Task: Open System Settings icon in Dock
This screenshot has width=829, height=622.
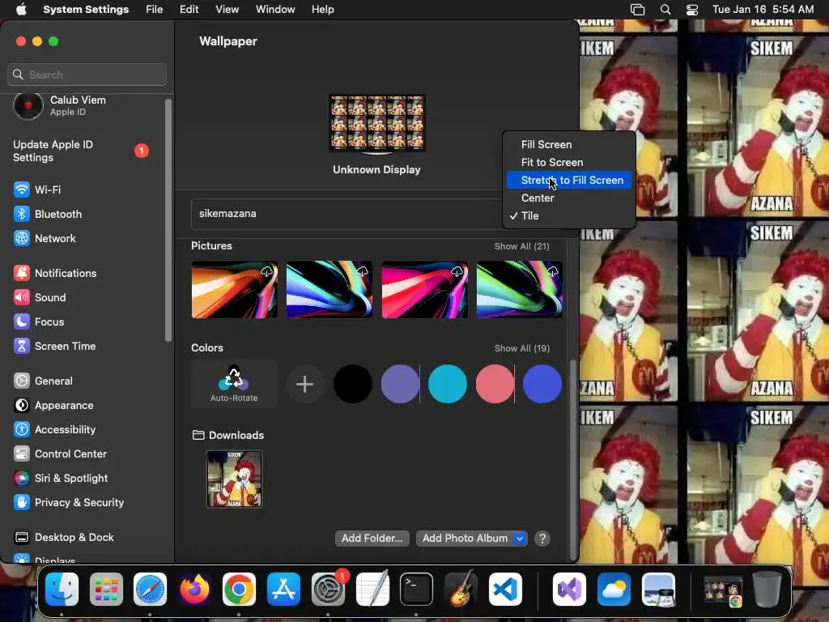Action: [328, 590]
